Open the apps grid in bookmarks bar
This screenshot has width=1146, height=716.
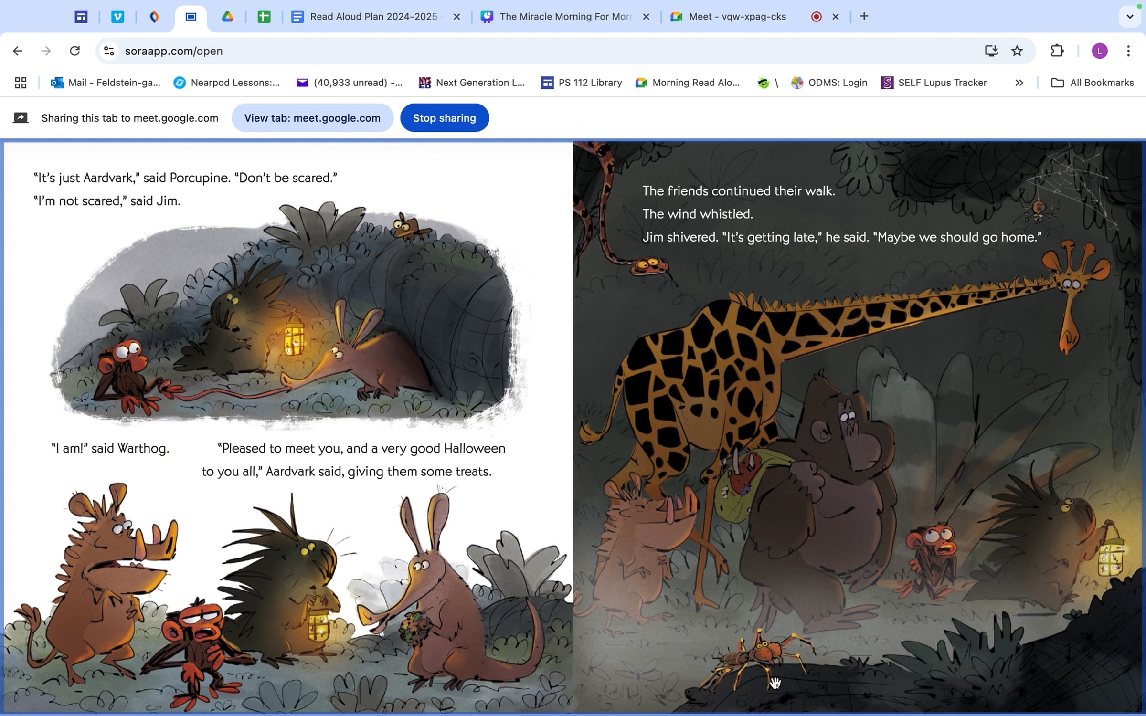click(x=21, y=83)
